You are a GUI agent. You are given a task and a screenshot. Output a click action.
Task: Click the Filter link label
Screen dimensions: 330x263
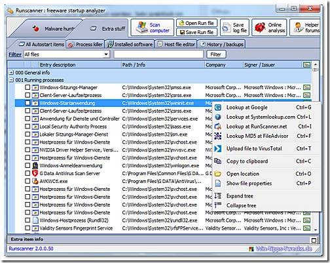(15, 54)
